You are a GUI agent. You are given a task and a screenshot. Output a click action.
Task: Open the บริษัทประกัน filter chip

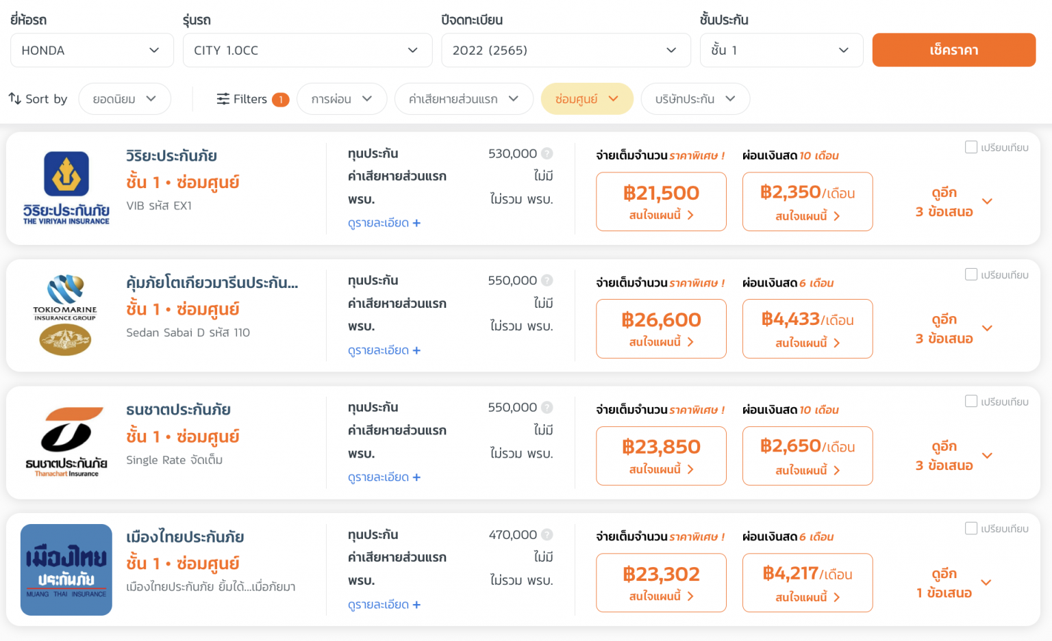[x=694, y=99]
